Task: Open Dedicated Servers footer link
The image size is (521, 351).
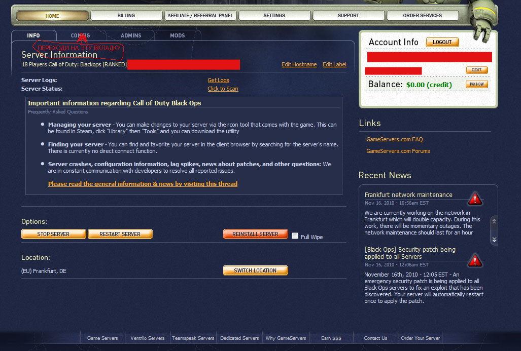Action: coord(239,338)
